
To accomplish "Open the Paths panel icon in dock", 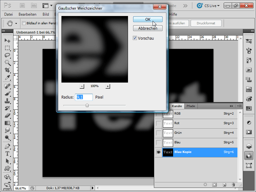I will click(x=249, y=165).
